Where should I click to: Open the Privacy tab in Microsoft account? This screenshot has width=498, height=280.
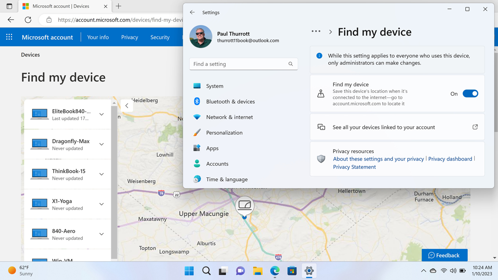click(x=129, y=37)
